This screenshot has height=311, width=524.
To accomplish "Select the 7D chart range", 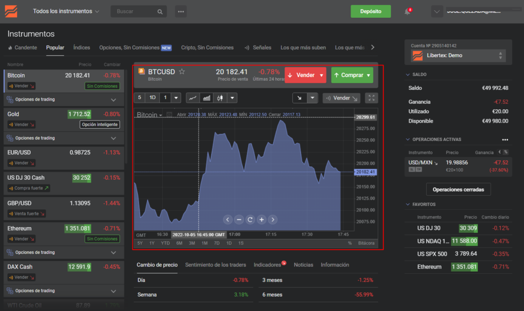I will 216,243.
